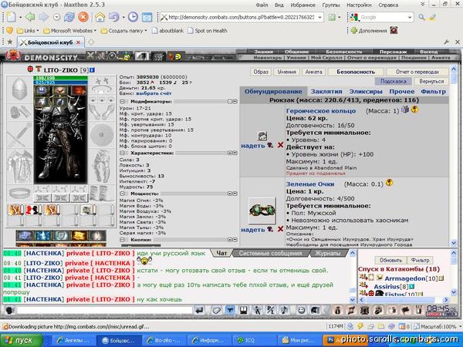Click the orange Stop loading icon
This screenshot has height=347, width=463.
coord(83,17)
